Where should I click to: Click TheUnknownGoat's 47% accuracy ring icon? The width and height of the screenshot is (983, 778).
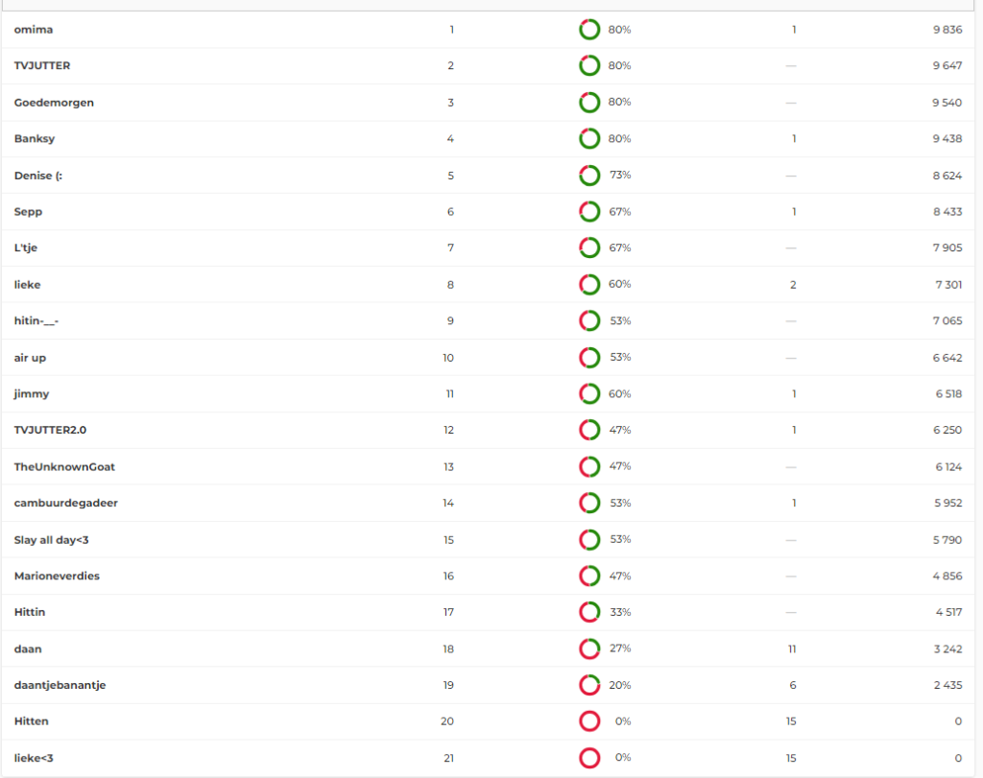click(x=589, y=467)
